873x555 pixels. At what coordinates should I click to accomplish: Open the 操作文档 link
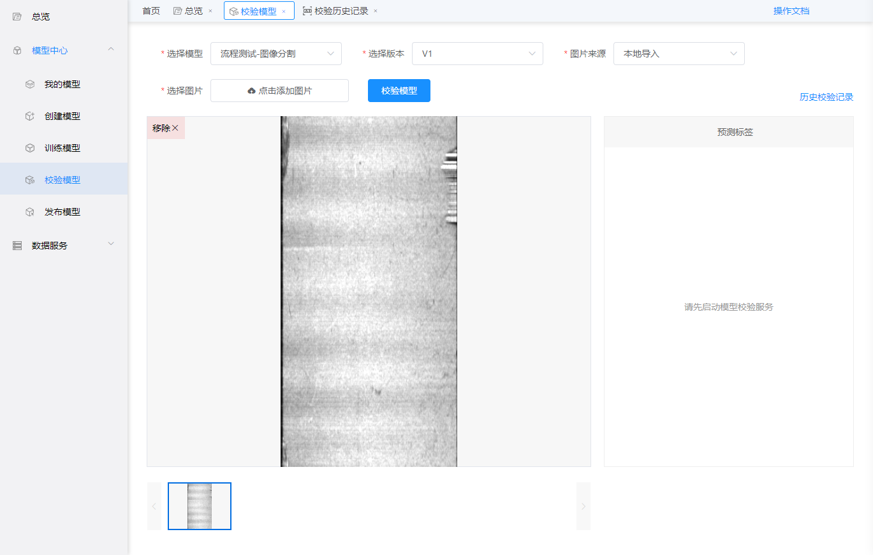point(791,11)
